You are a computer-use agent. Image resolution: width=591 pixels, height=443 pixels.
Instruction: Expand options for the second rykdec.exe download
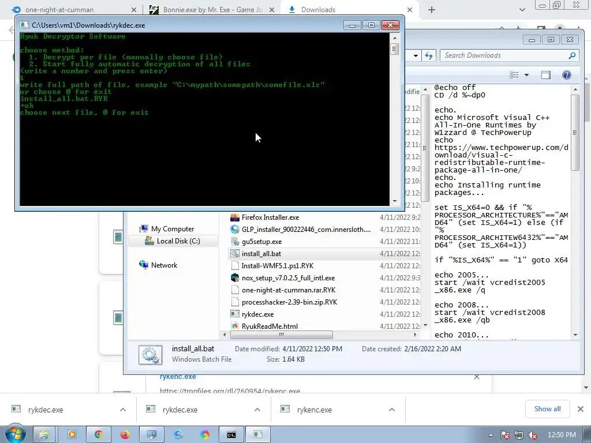[257, 410]
